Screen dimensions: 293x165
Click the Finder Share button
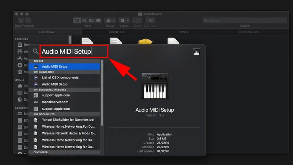click(x=137, y=21)
